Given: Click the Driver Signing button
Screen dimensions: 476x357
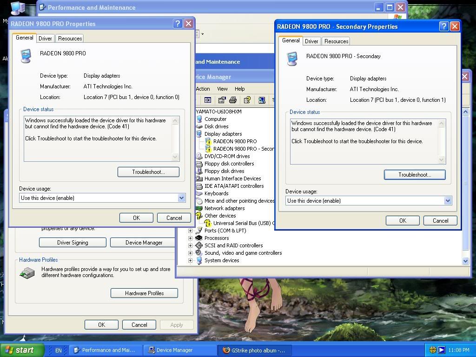Looking at the screenshot, I should click(73, 243).
